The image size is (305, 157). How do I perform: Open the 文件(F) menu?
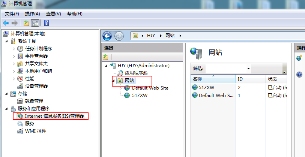(12, 14)
